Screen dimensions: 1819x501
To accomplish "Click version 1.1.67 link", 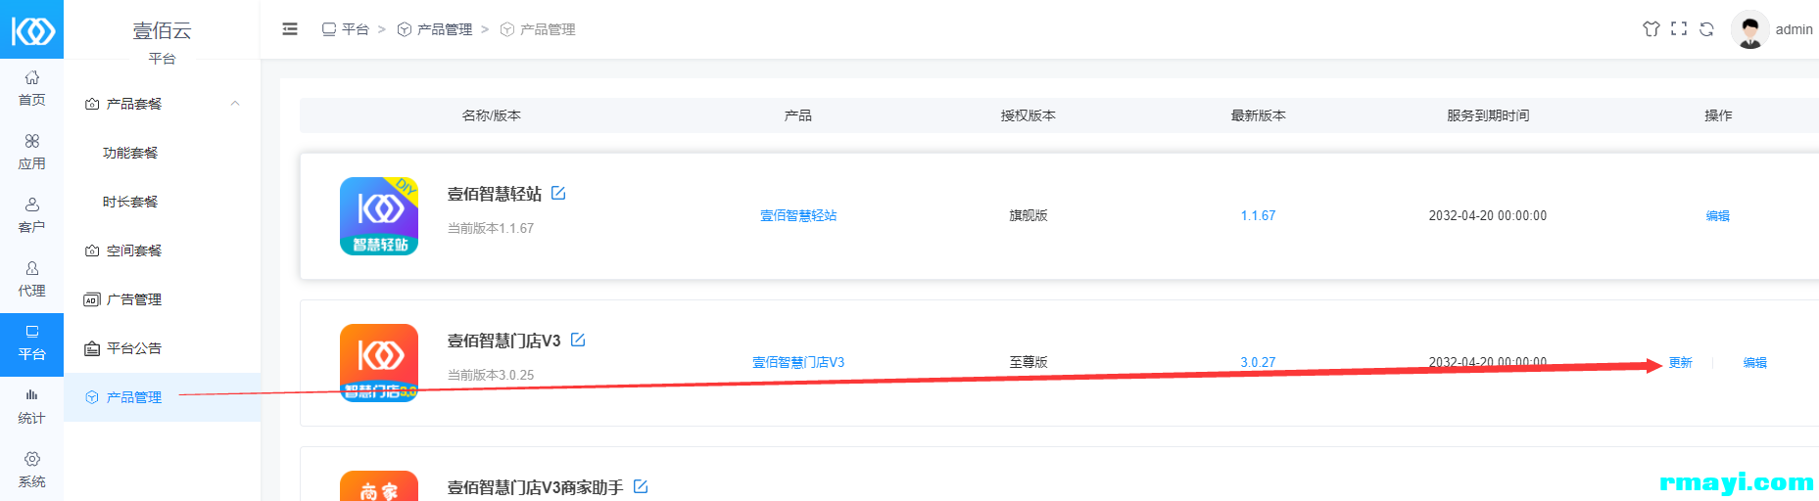I will tap(1258, 215).
